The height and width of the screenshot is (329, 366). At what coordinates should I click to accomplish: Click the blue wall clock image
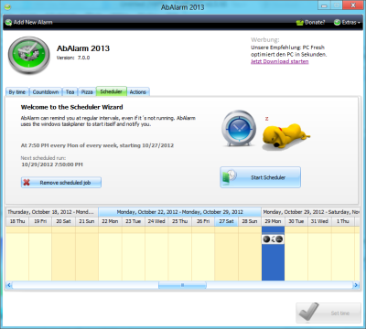tap(239, 128)
